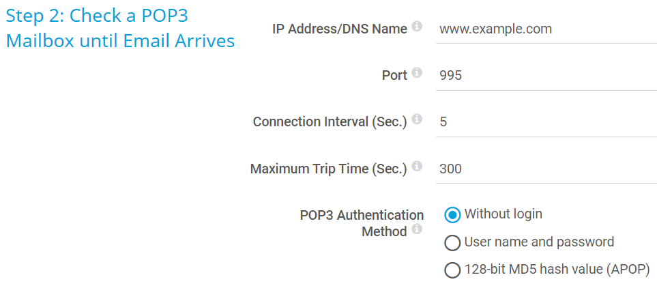This screenshot has height=286, width=657.
Task: Select Maximum Trip Time field with 300
Action: point(546,169)
